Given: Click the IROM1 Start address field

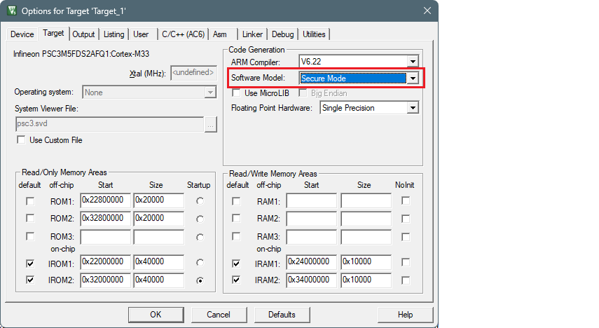Looking at the screenshot, I should pyautogui.click(x=105, y=262).
